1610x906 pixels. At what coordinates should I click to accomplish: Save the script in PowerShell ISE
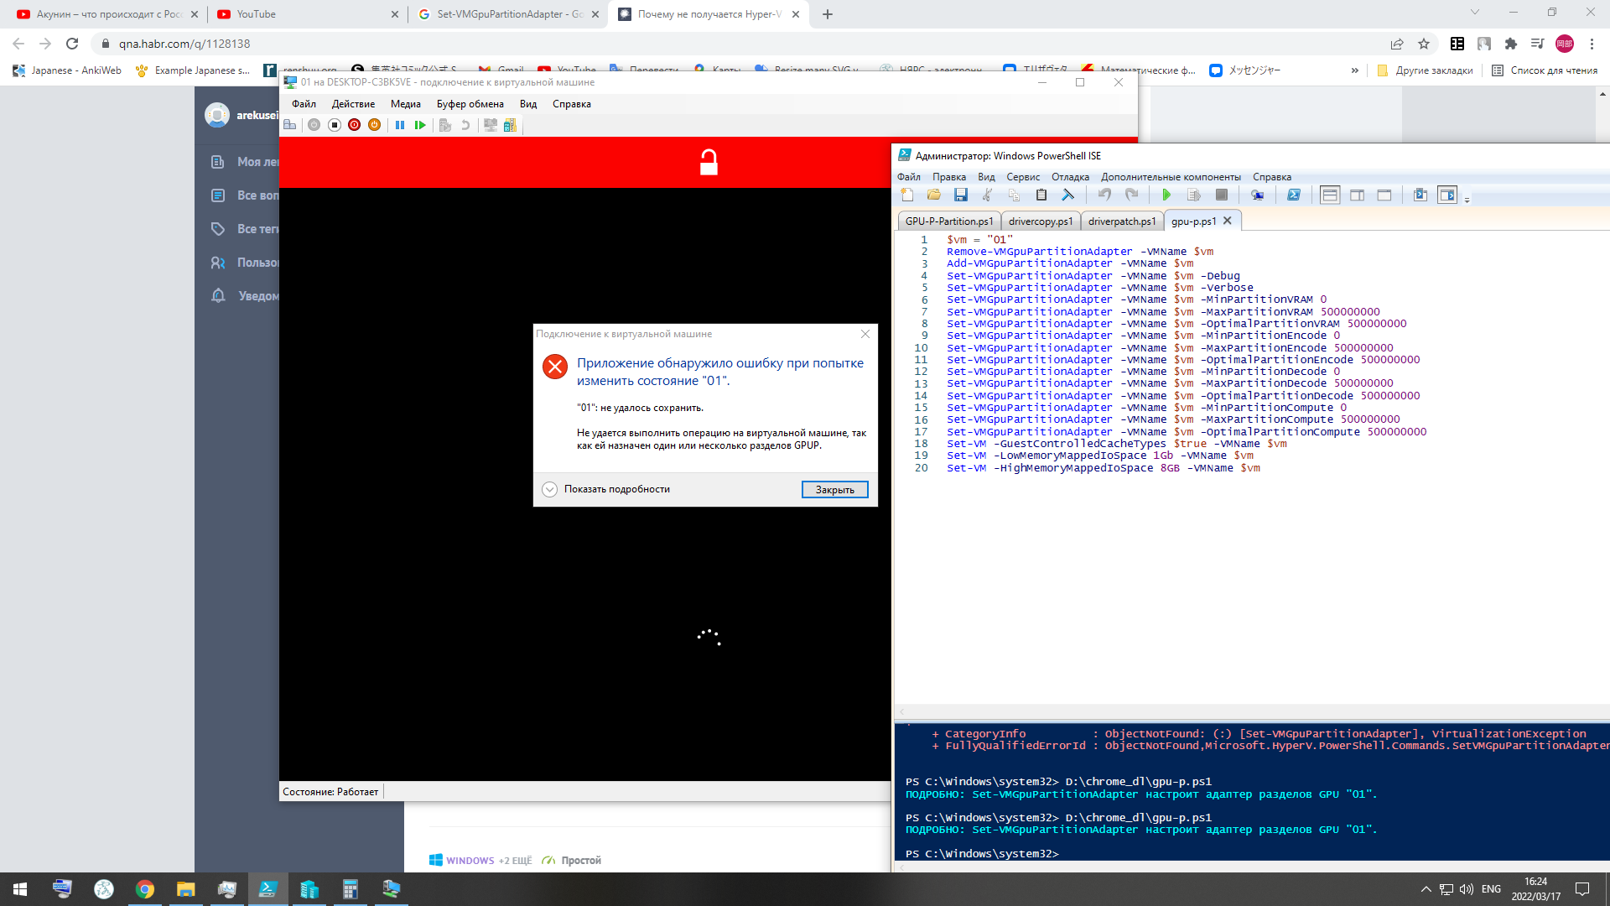961,195
